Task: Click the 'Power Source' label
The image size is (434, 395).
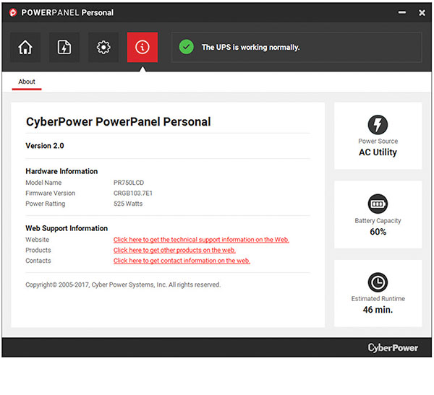Action: 378,141
